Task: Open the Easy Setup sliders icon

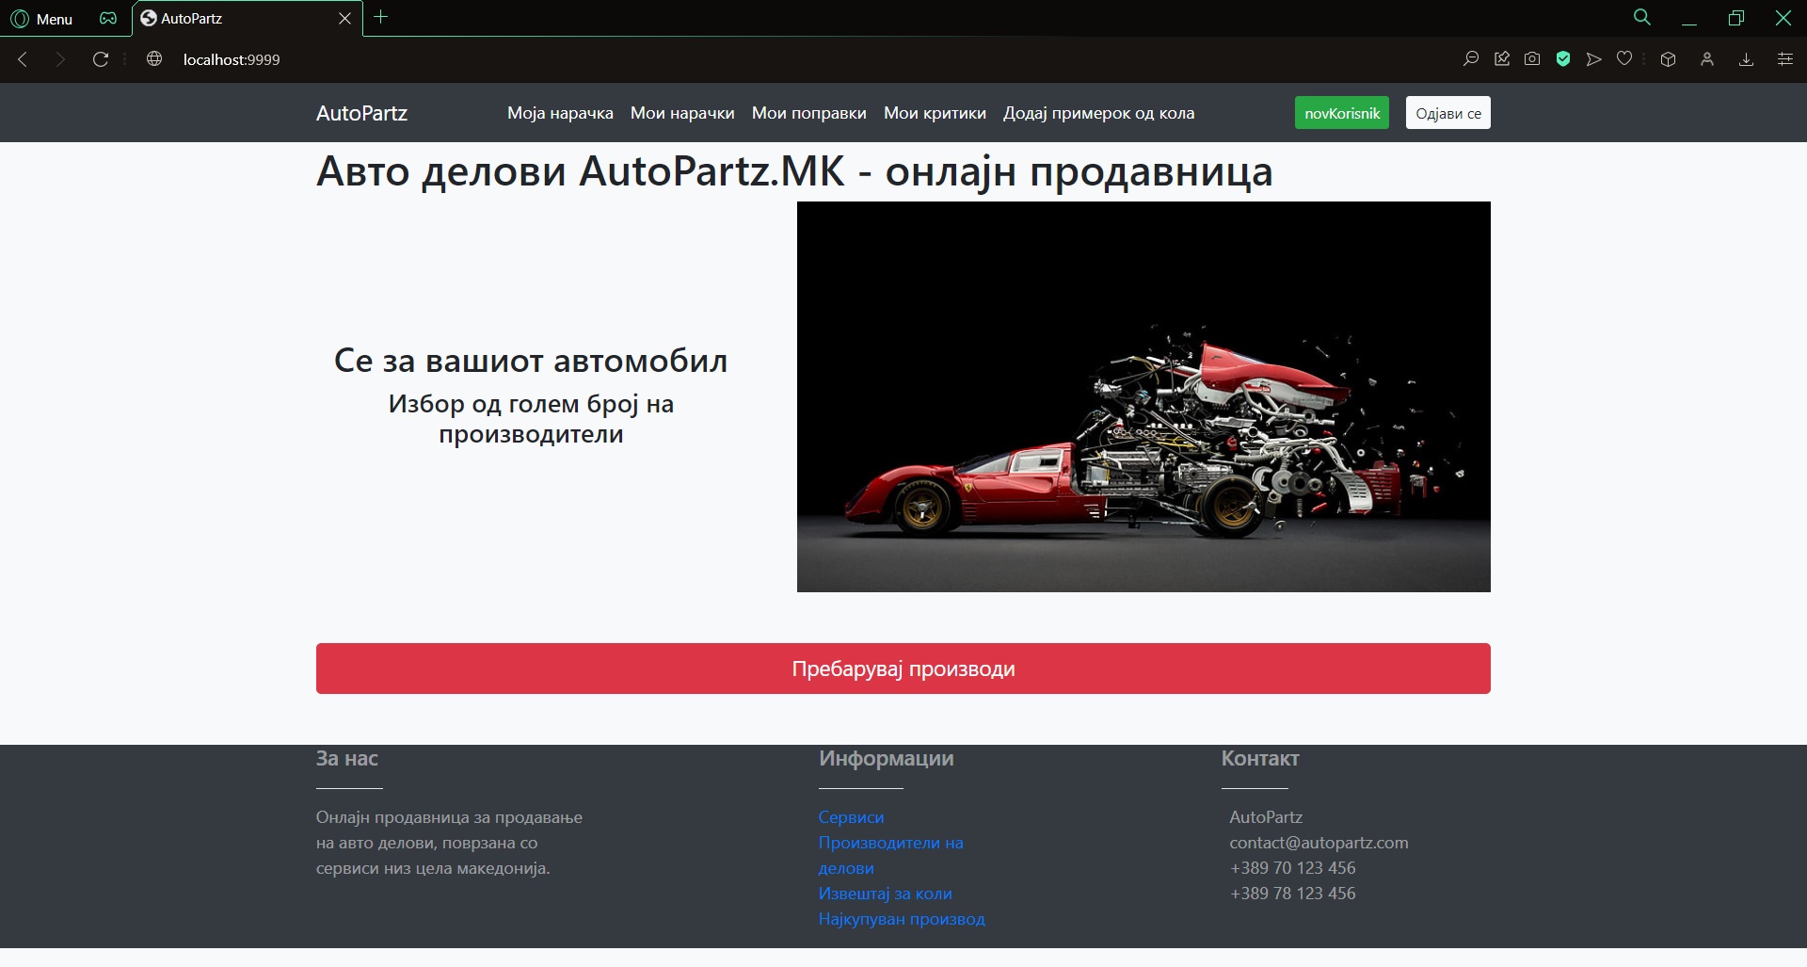Action: tap(1784, 59)
